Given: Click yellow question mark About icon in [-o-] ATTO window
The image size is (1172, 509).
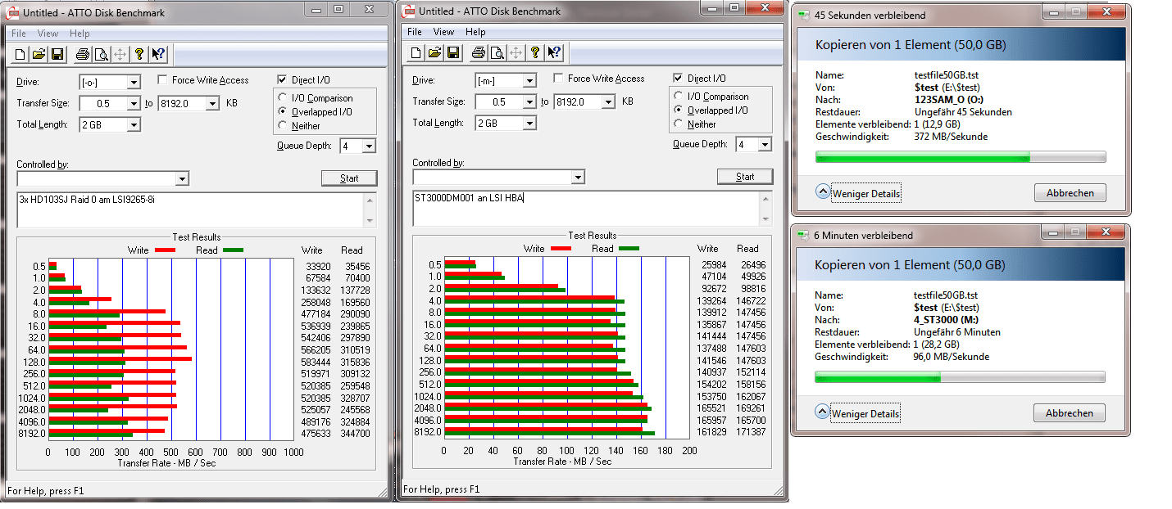Looking at the screenshot, I should click(139, 54).
